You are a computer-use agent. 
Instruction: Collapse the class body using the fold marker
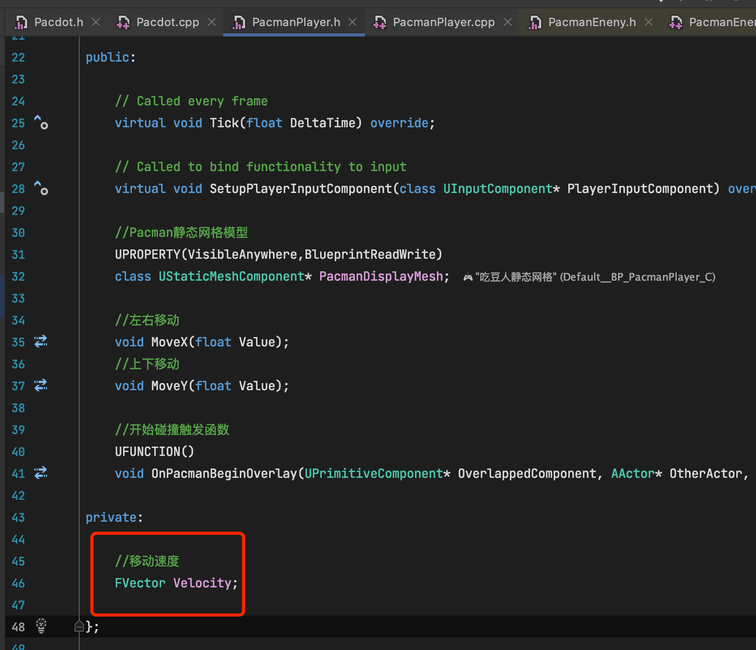click(79, 626)
